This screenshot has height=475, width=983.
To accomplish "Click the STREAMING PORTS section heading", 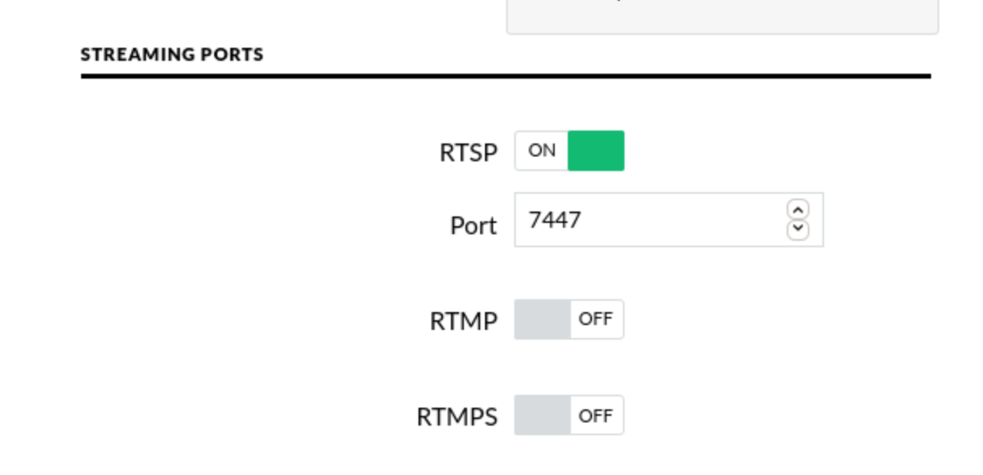I will tap(172, 55).
